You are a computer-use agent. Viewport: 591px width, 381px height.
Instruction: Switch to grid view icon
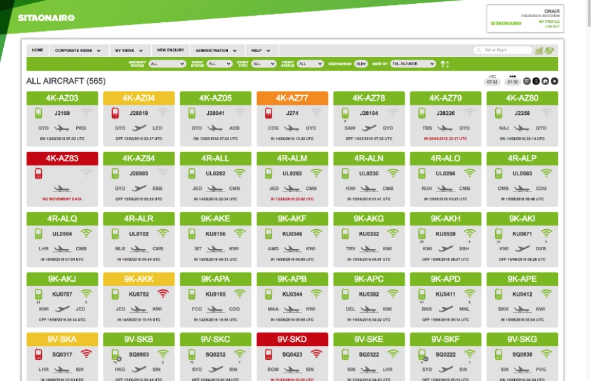click(527, 81)
